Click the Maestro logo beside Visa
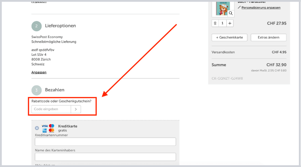301x167 pixels. pos(52,126)
